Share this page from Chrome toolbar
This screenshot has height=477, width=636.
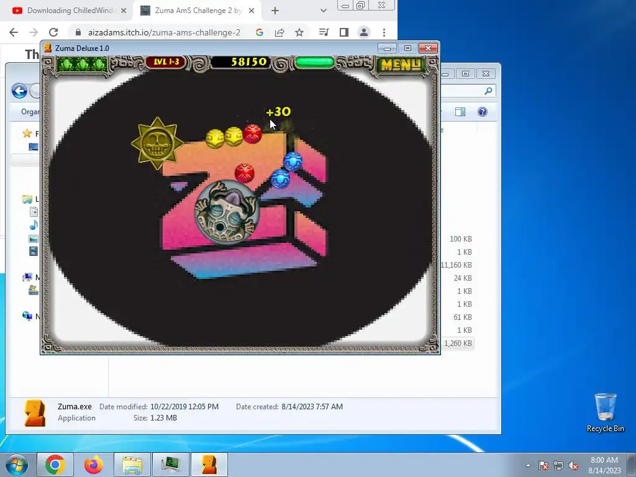click(x=279, y=32)
